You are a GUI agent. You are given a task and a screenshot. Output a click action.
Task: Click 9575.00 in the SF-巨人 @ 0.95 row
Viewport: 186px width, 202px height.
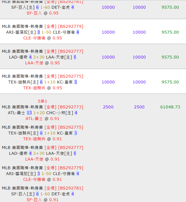pos(170,7)
